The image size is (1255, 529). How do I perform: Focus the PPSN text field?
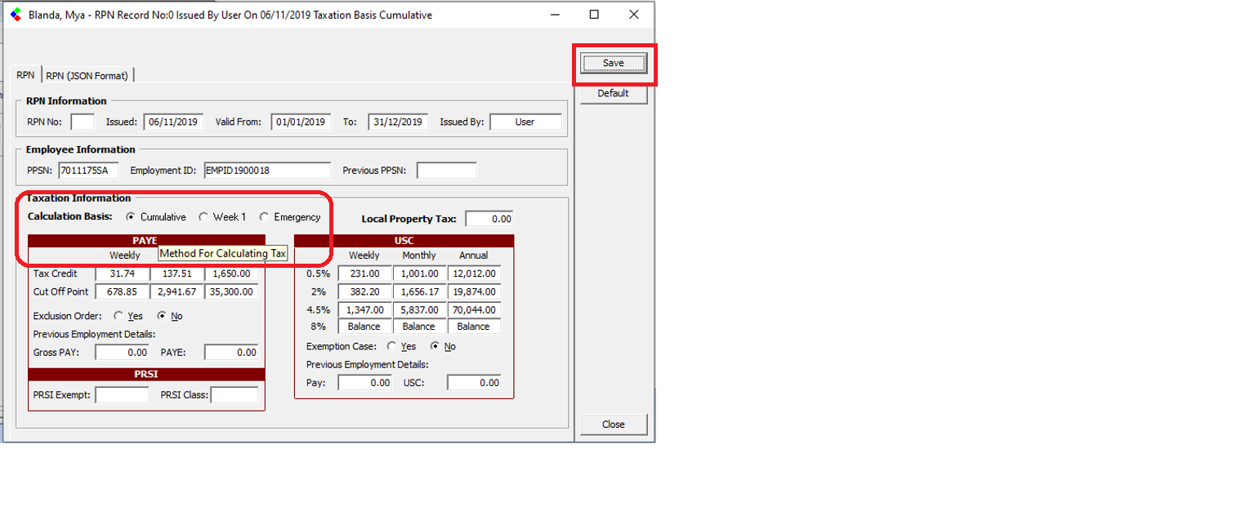tap(88, 171)
